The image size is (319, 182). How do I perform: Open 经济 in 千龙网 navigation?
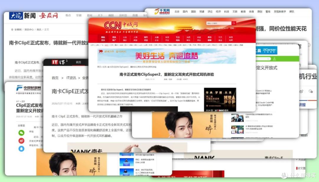point(218,12)
